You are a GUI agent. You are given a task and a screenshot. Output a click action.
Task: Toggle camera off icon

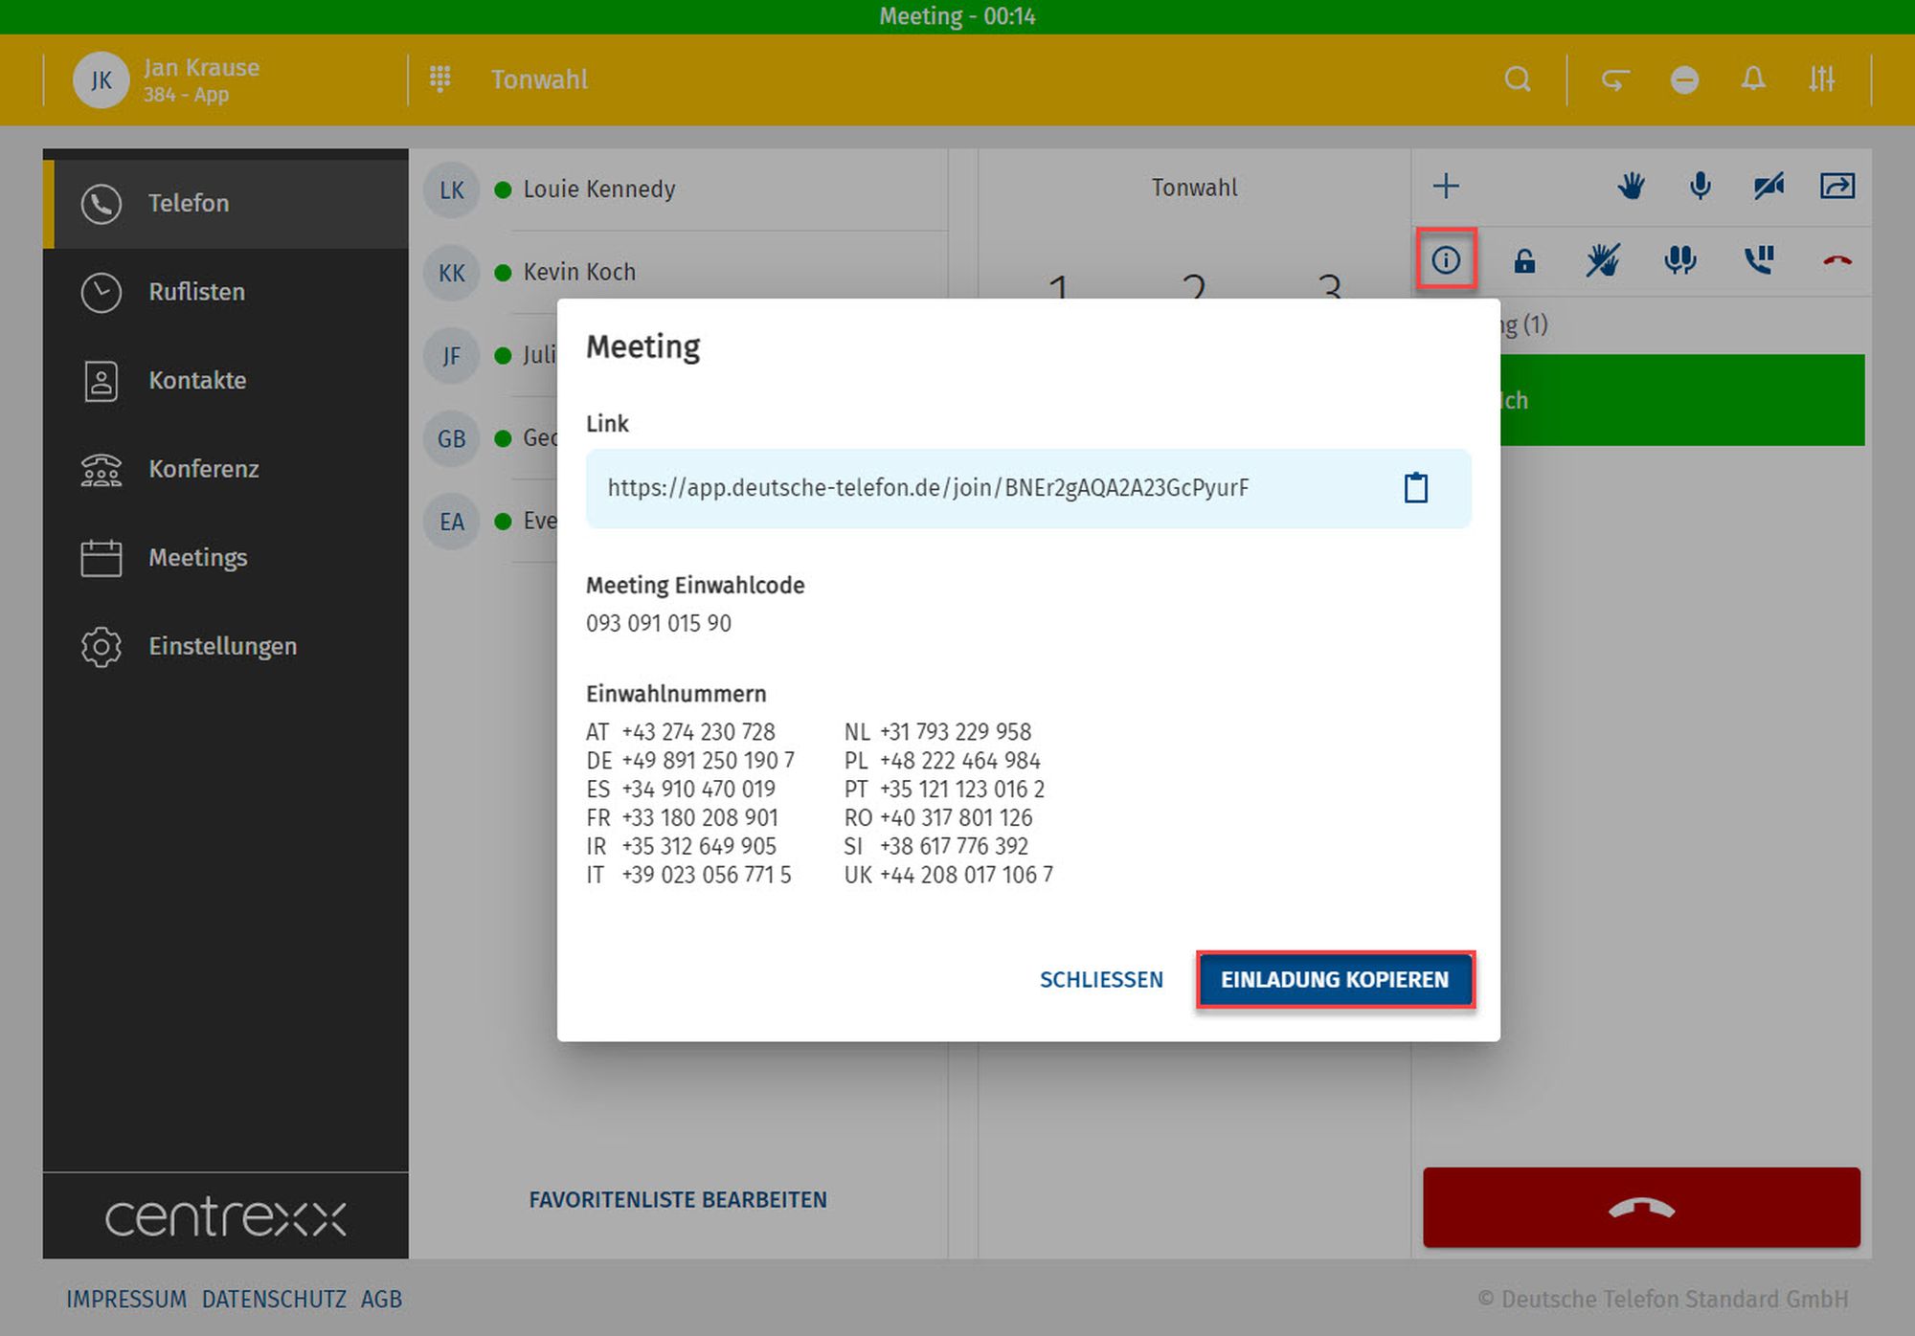pos(1769,186)
